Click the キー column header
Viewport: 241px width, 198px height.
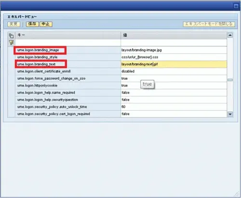(68, 35)
